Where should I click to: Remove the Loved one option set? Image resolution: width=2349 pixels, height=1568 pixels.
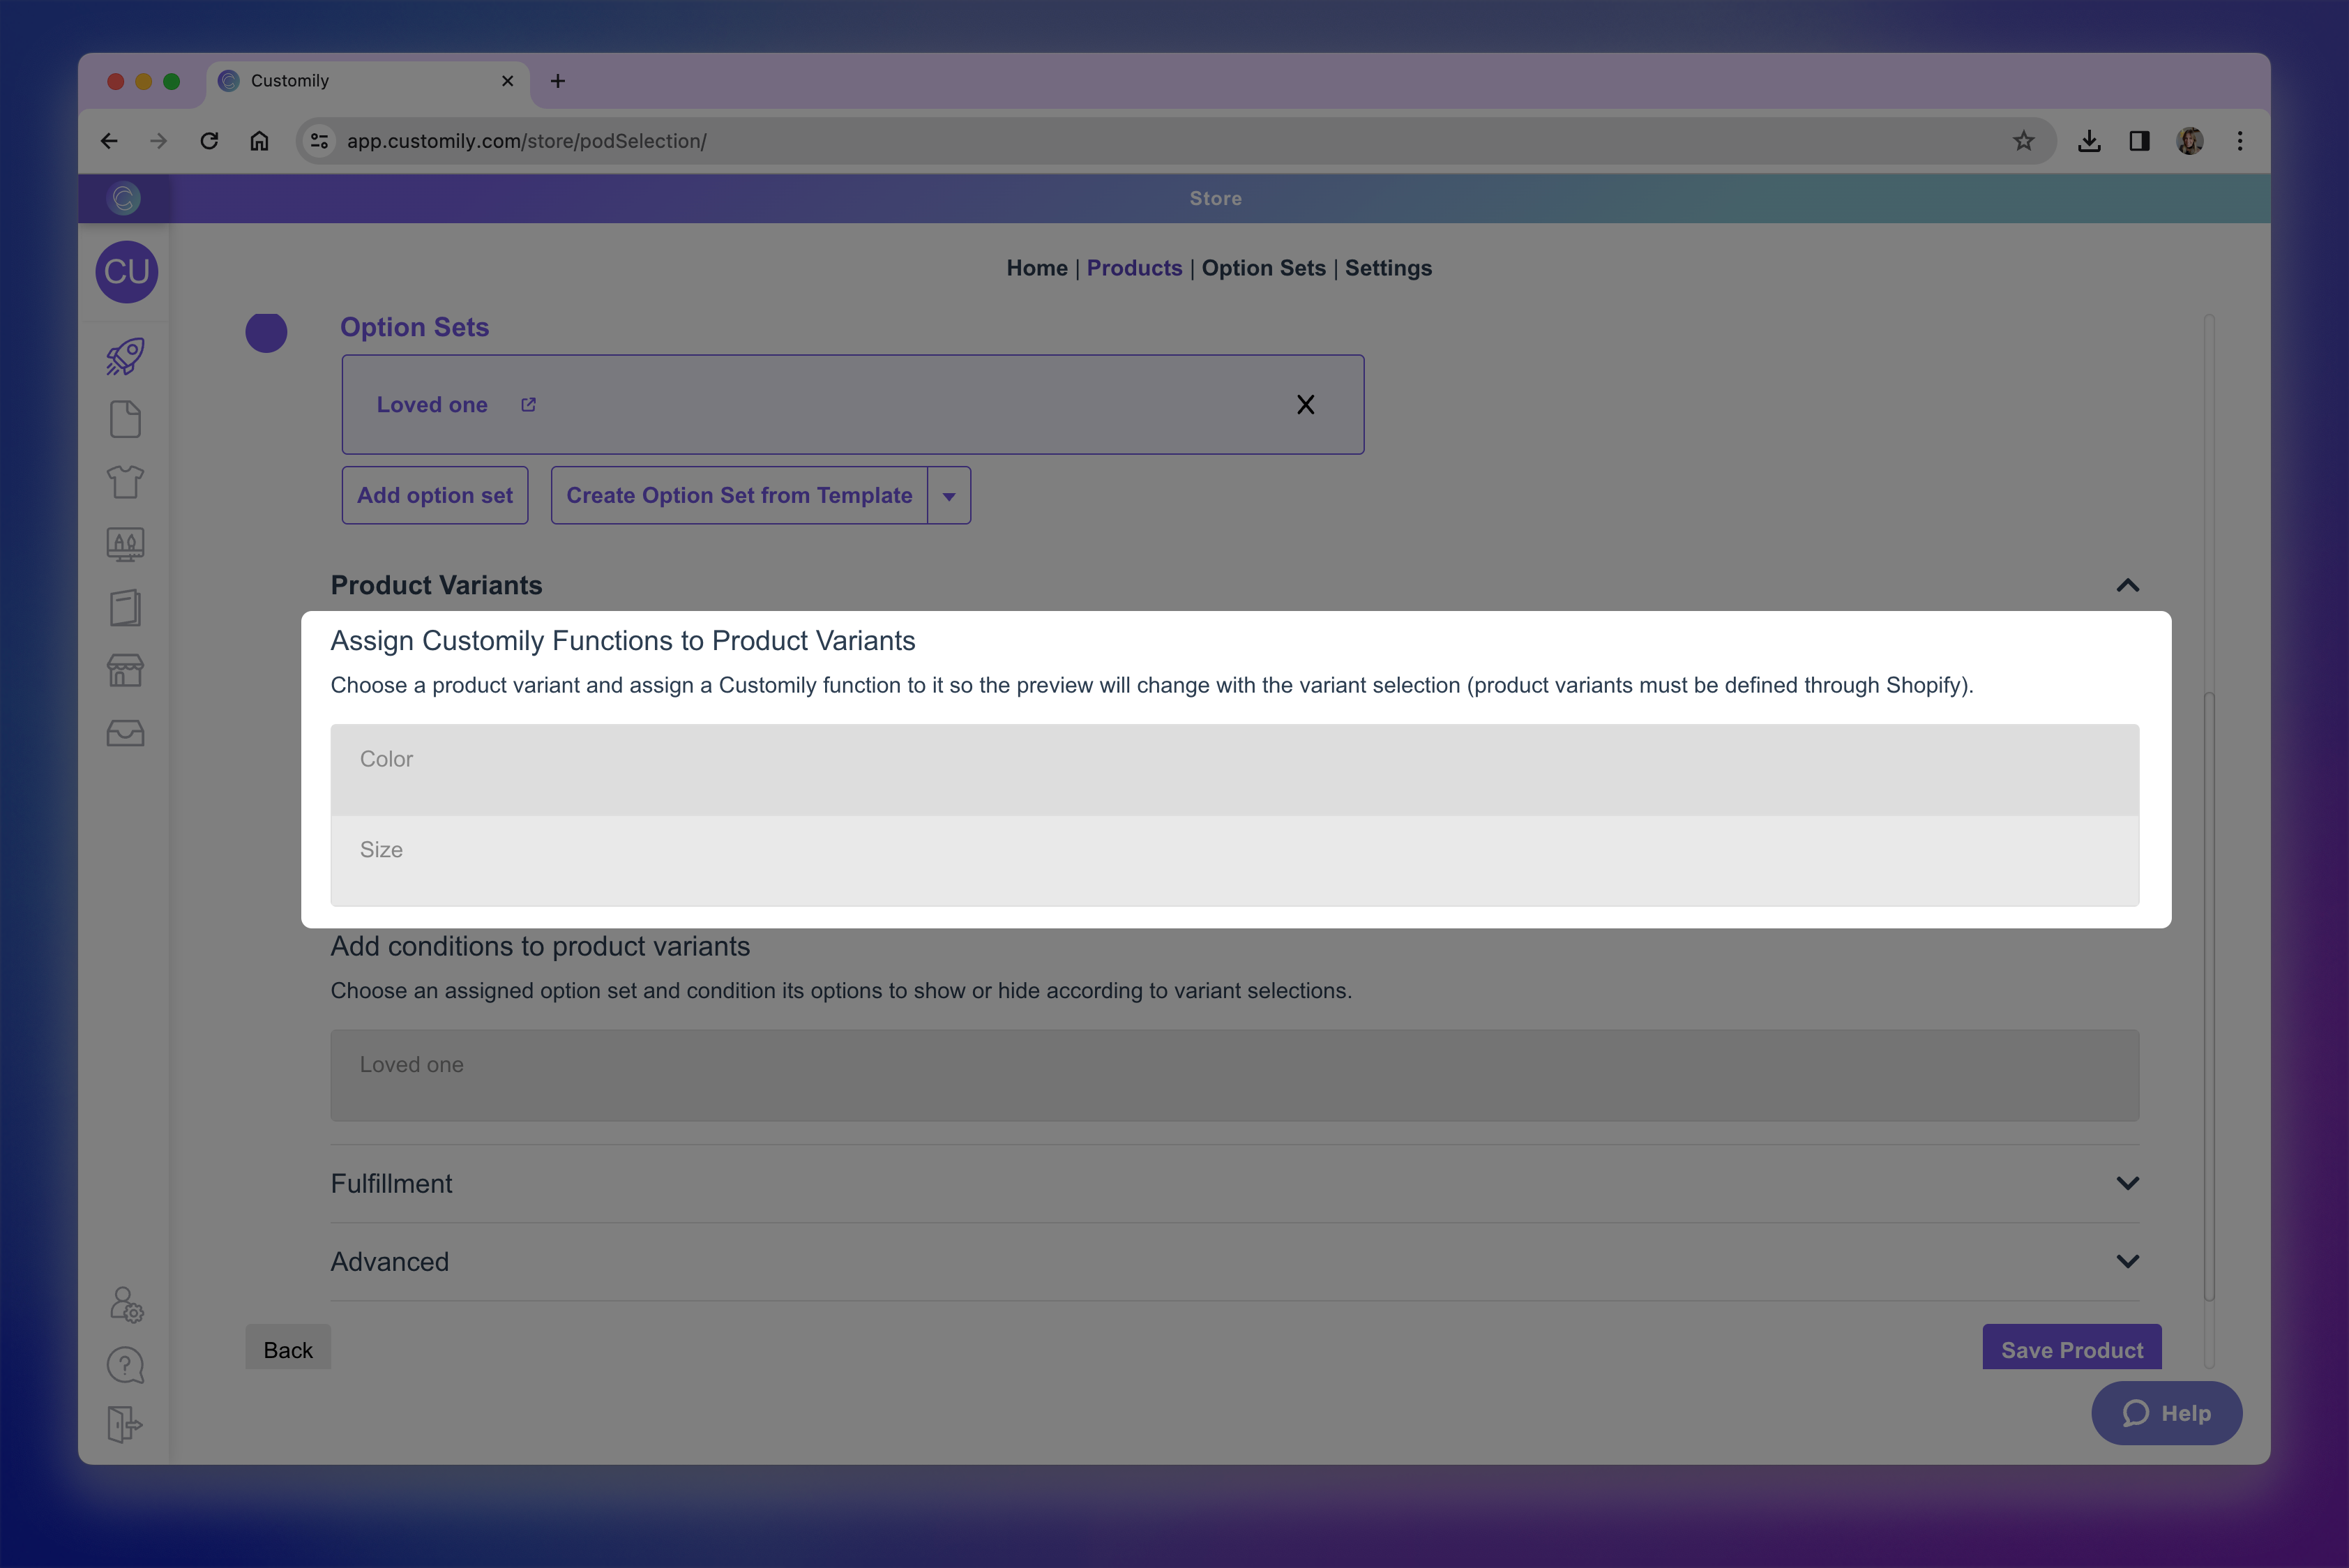(x=1305, y=404)
